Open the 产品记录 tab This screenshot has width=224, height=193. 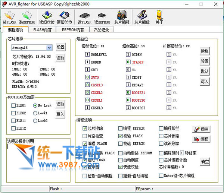click(102, 30)
